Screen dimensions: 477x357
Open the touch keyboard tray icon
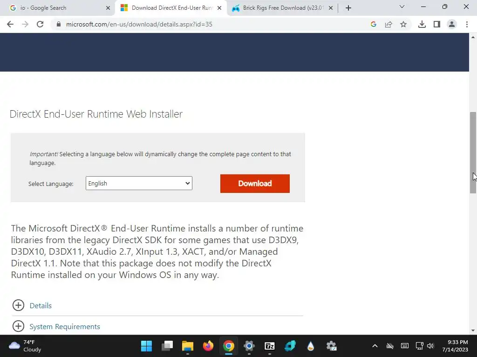click(405, 346)
